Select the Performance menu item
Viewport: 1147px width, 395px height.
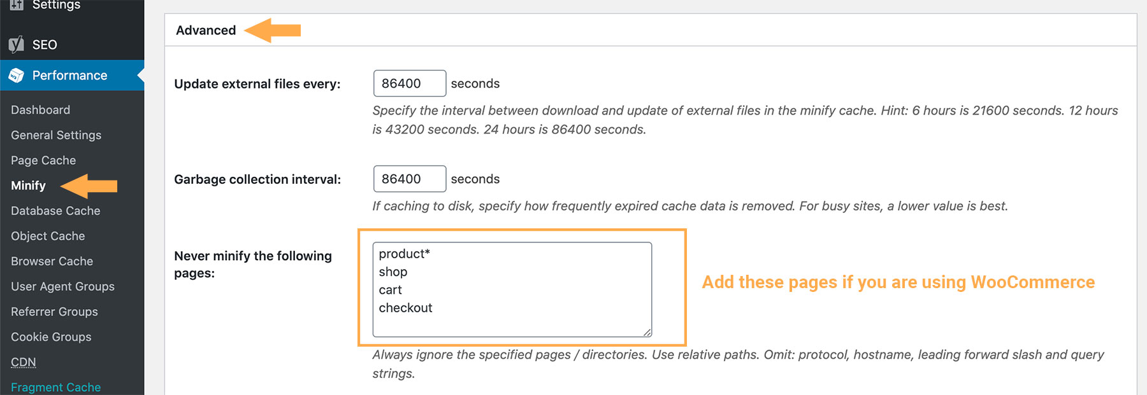coord(69,75)
